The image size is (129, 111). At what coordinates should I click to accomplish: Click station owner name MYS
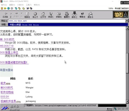[x=28, y=83]
